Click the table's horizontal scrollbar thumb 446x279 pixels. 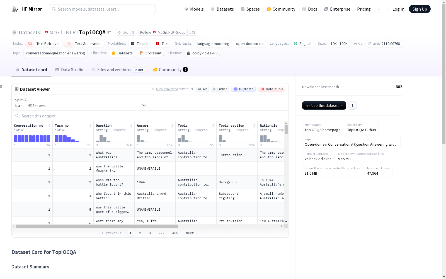pyautogui.click(x=97, y=226)
